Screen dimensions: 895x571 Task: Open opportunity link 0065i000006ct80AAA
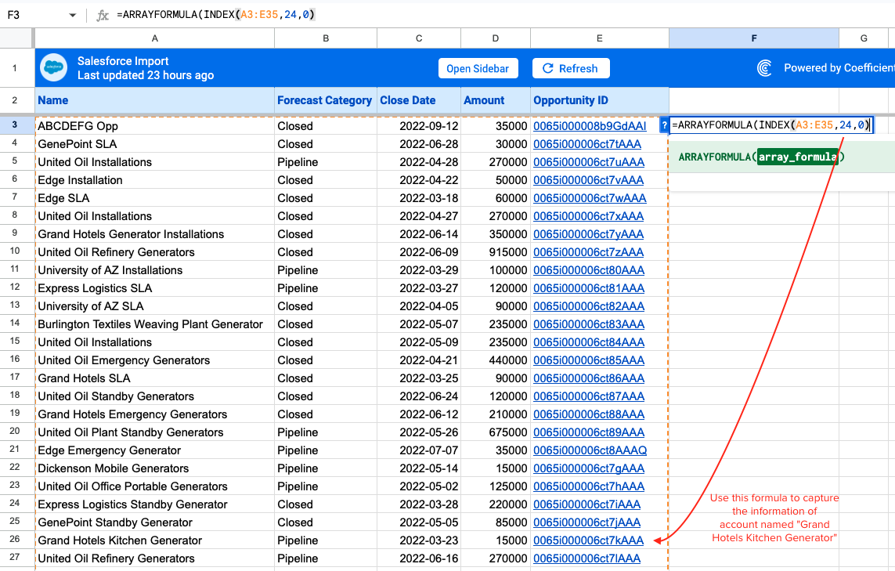(x=589, y=270)
